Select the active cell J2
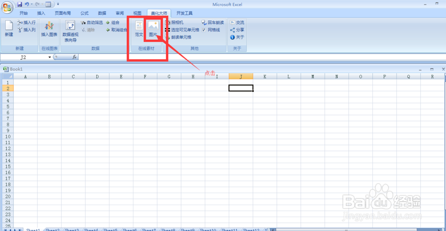 [241, 88]
